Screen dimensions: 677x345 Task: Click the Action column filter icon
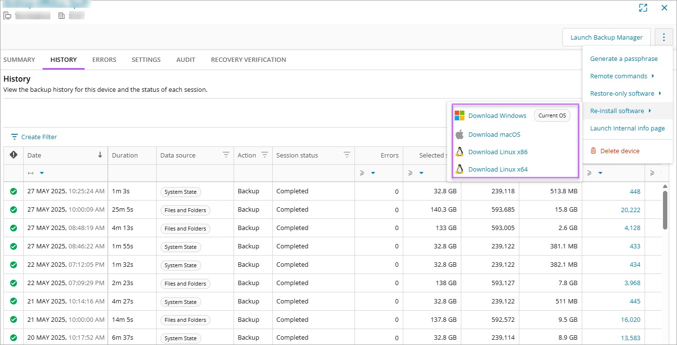pyautogui.click(x=265, y=155)
